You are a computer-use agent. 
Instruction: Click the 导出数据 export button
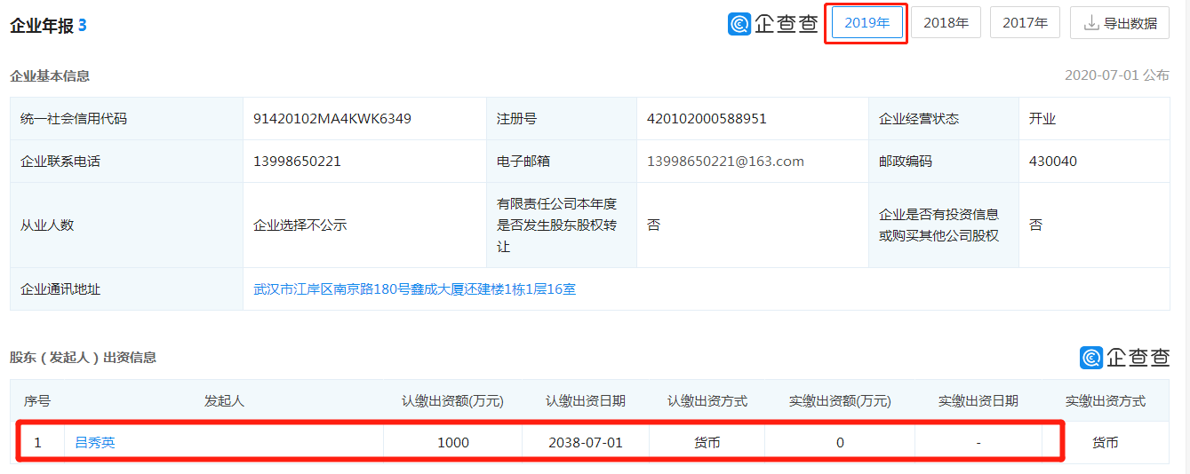[1119, 23]
